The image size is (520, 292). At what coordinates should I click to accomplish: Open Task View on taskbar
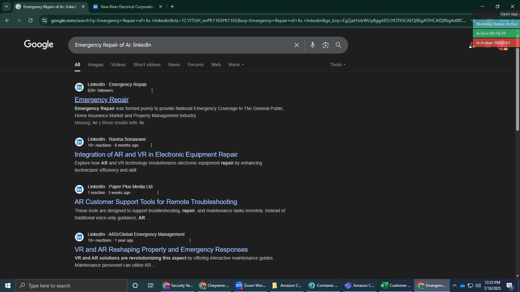(x=151, y=286)
